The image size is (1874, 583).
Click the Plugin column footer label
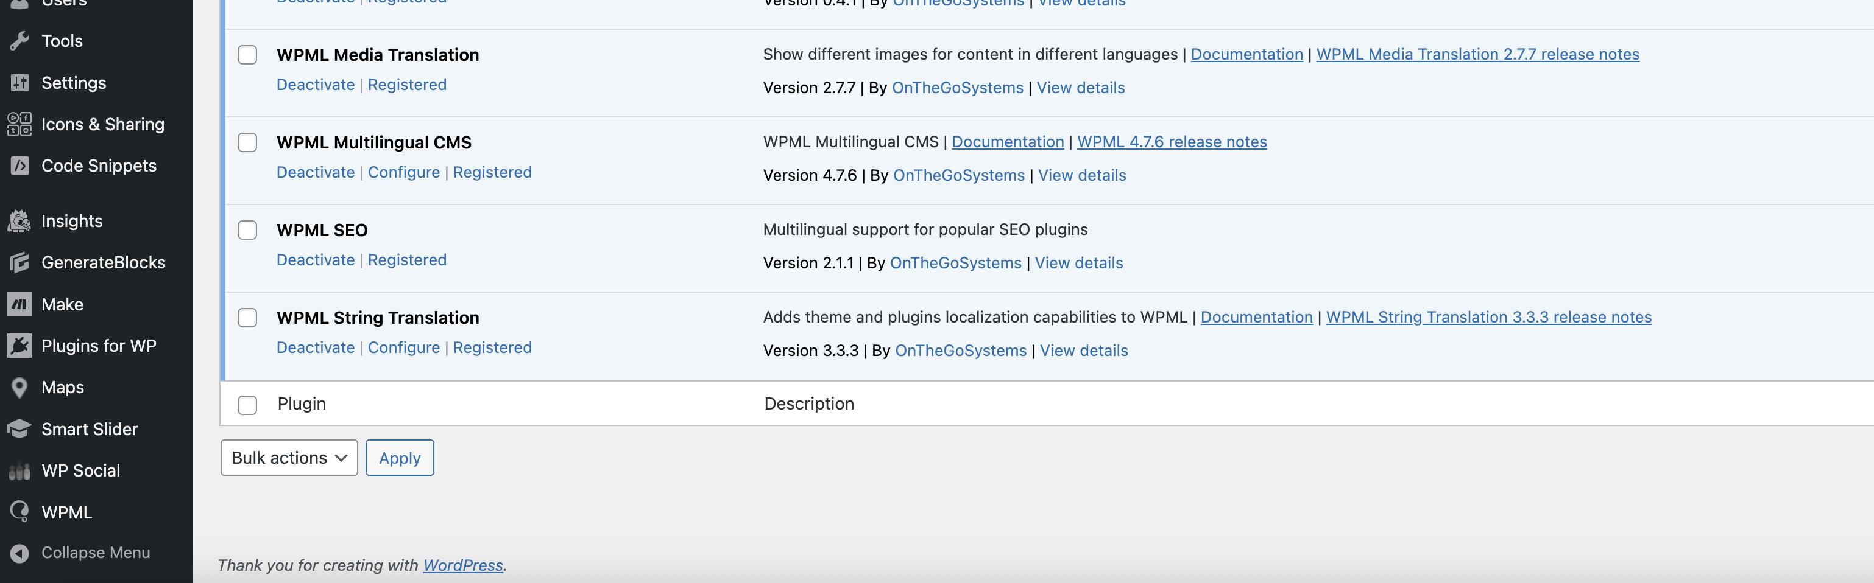pyautogui.click(x=301, y=404)
